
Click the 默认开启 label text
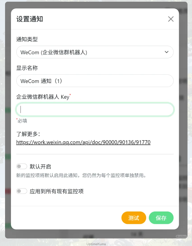pos(40,166)
